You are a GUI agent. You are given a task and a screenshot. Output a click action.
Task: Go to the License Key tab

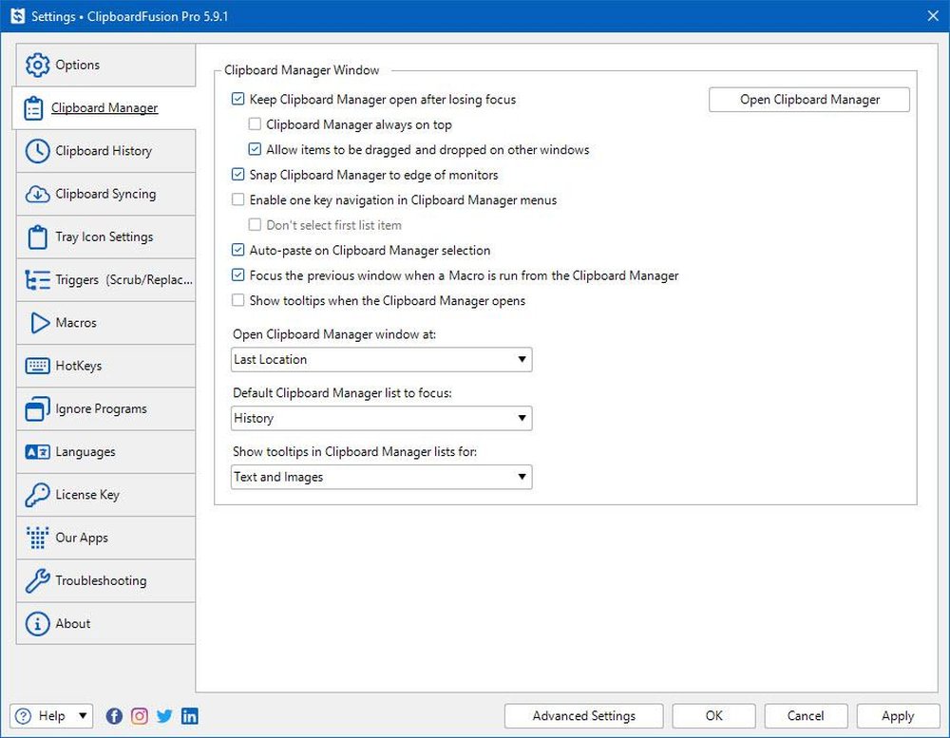click(x=105, y=495)
